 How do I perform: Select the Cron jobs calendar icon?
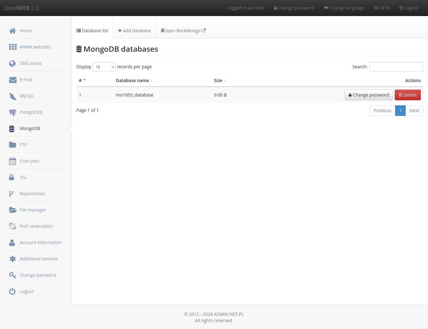point(13,161)
